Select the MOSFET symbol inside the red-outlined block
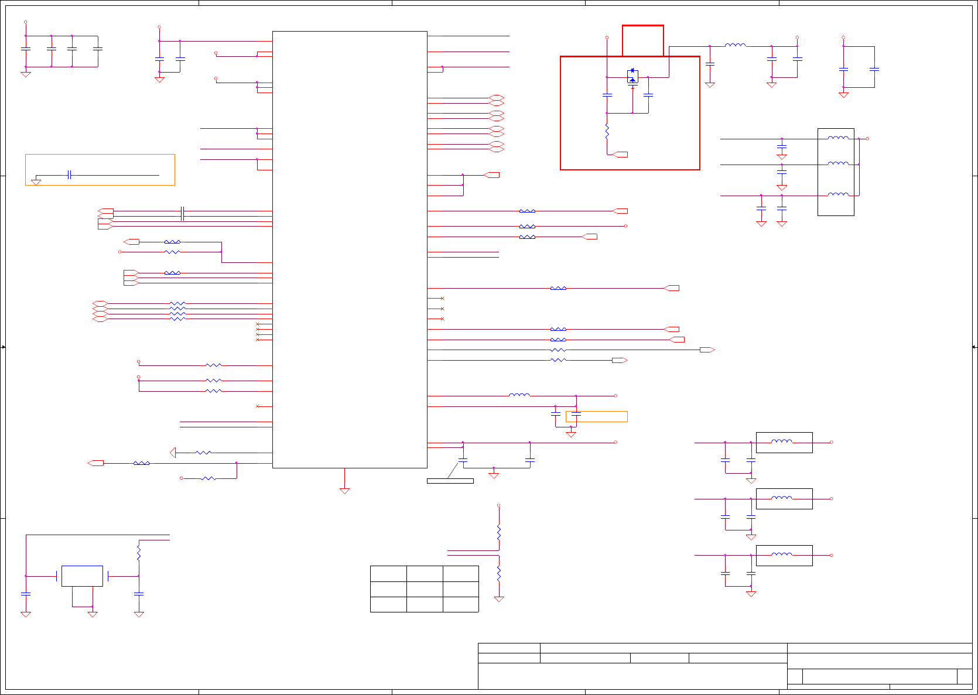 632,77
